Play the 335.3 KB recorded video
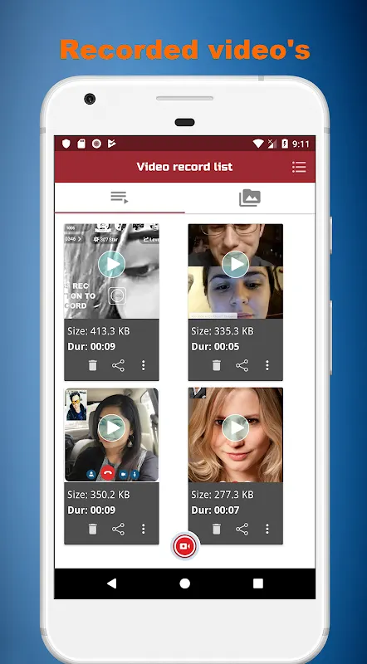The width and height of the screenshot is (367, 664). [235, 264]
